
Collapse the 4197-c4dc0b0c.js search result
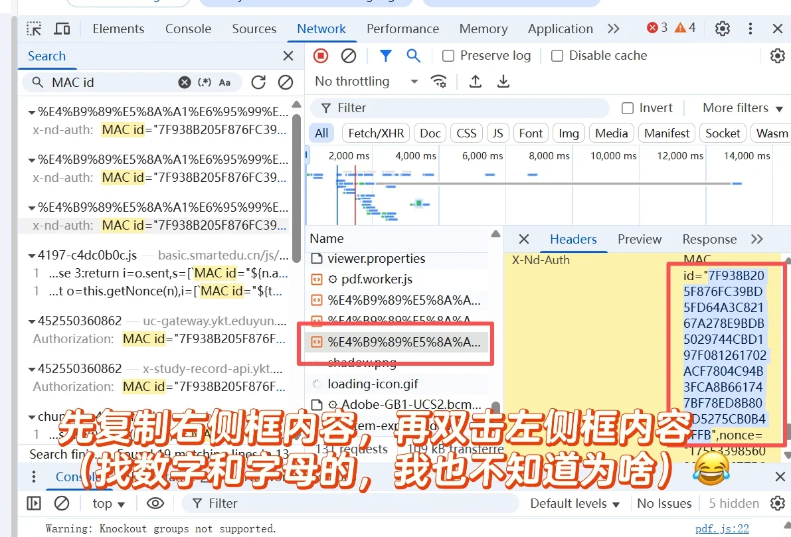(32, 256)
